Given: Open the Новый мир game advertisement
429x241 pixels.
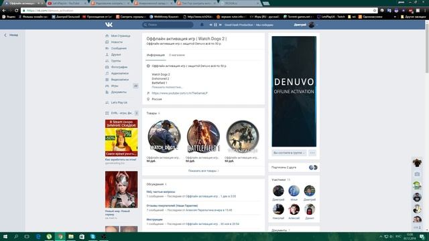Looking at the screenshot, I should click(x=121, y=189).
